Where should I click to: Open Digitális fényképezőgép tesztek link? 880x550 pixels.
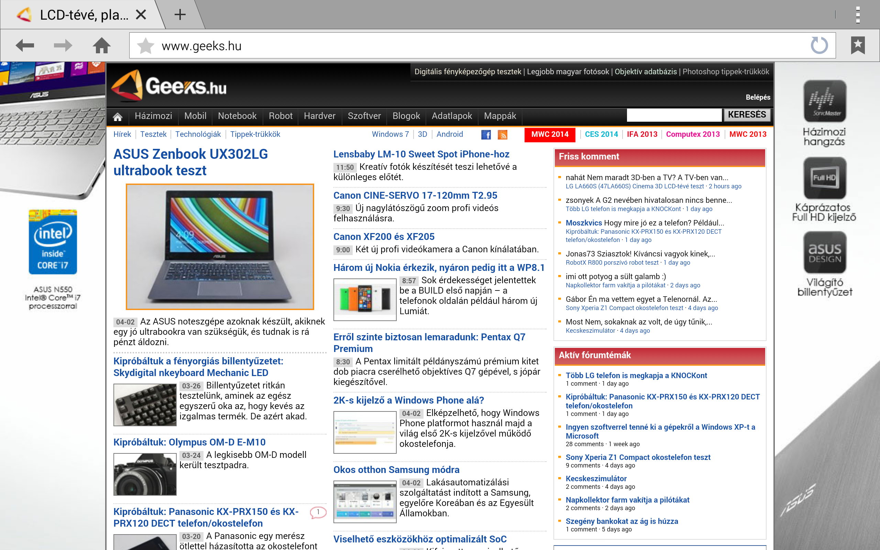[468, 71]
